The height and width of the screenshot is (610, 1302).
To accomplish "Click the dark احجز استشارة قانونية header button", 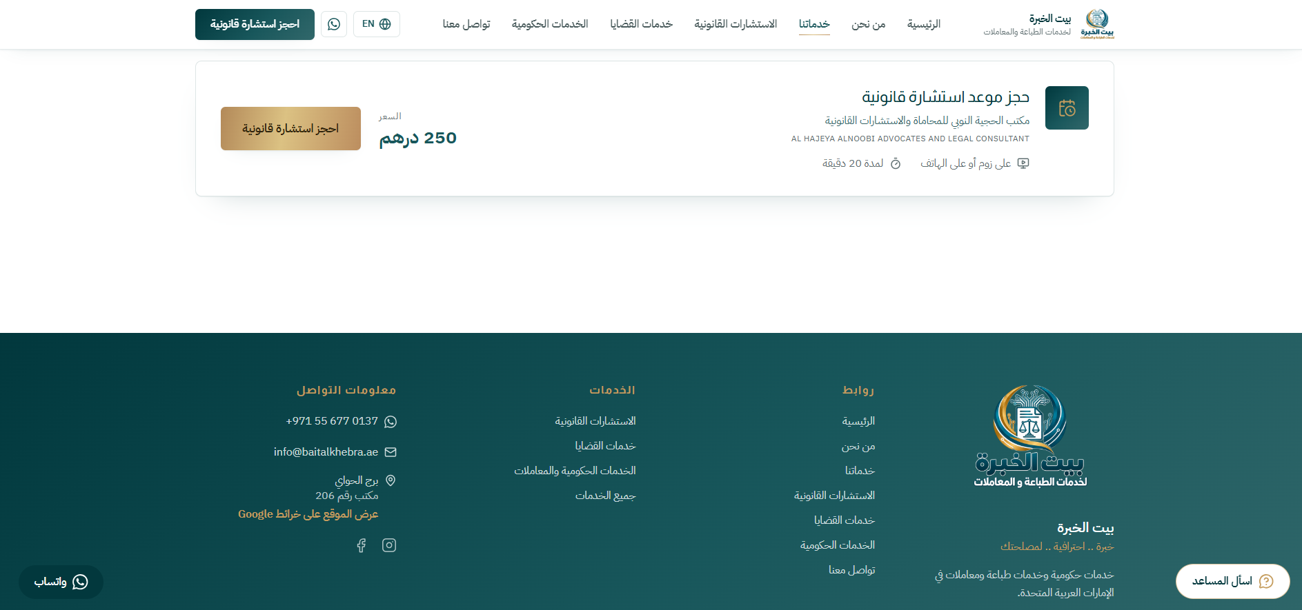I will click(255, 24).
